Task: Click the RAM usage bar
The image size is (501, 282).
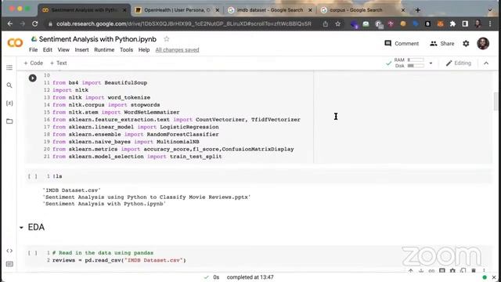Action: 416,60
